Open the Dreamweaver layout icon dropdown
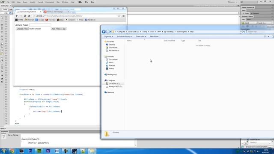 [x=80, y=2]
